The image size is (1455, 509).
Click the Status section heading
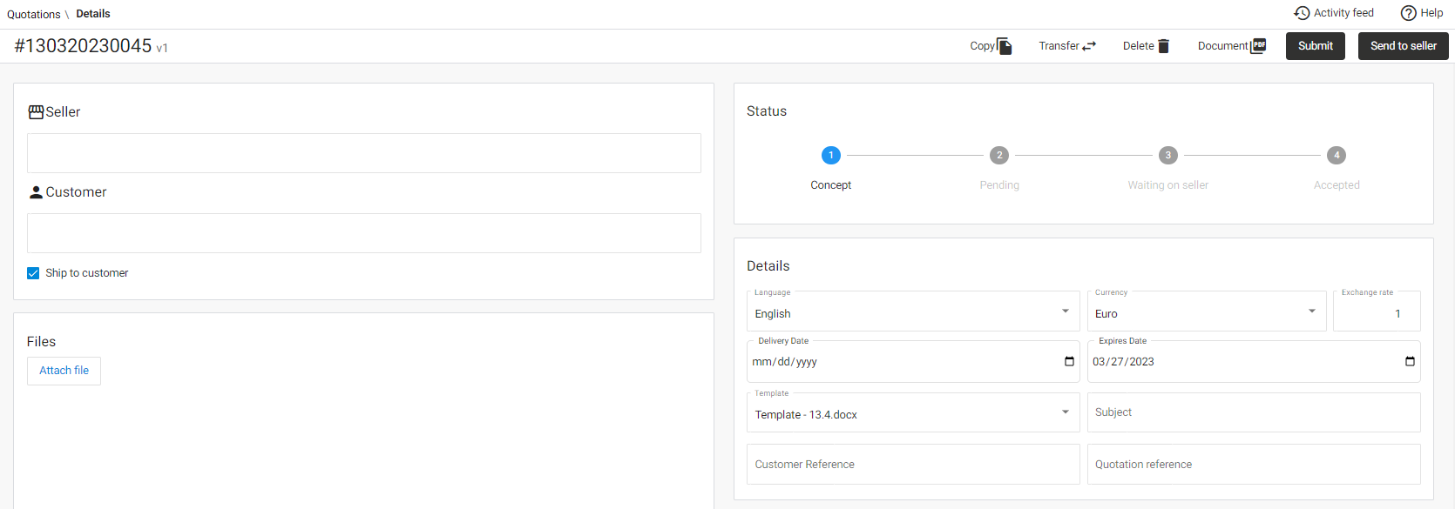(767, 111)
